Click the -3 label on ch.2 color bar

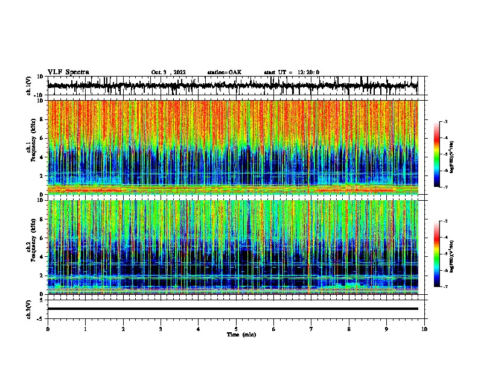coord(445,221)
